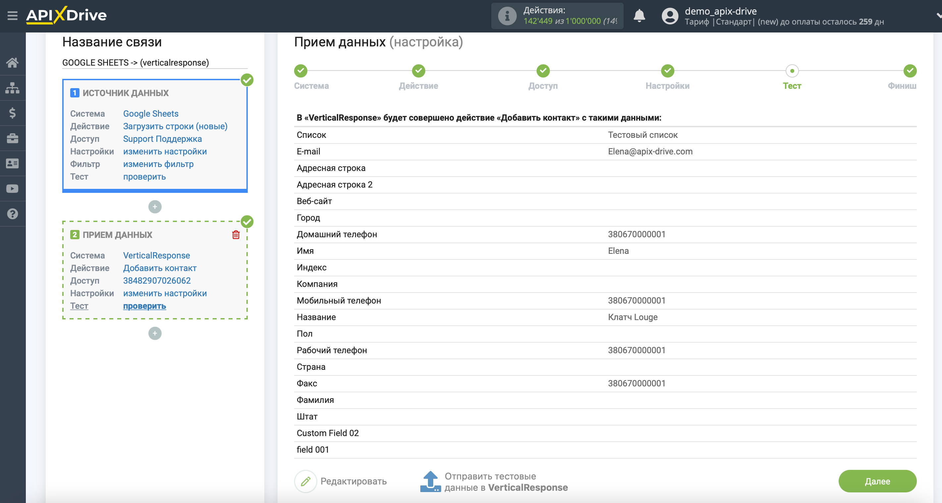The image size is (942, 503).
Task: Click the actions info icon
Action: pyautogui.click(x=507, y=16)
